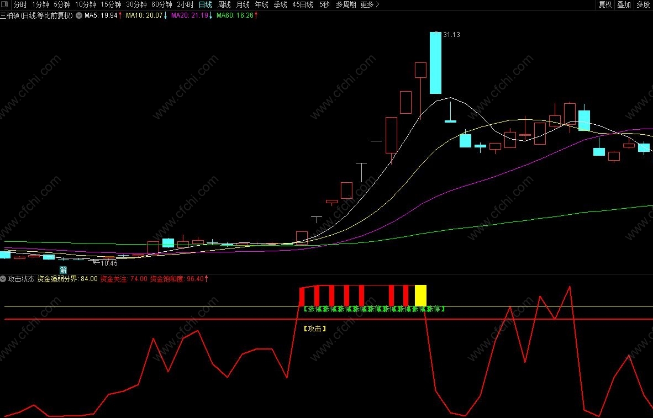653x418 pixels.
Task: Switch to 分时 chart period
Action: [20, 4]
